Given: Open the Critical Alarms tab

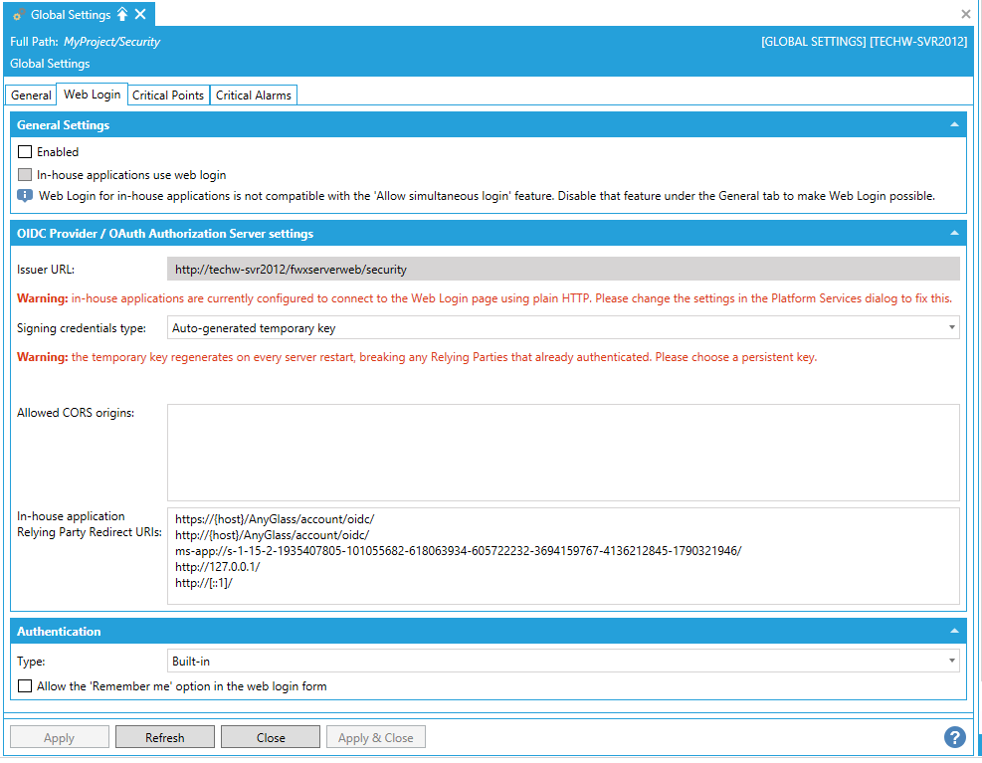Looking at the screenshot, I should pyautogui.click(x=254, y=95).
